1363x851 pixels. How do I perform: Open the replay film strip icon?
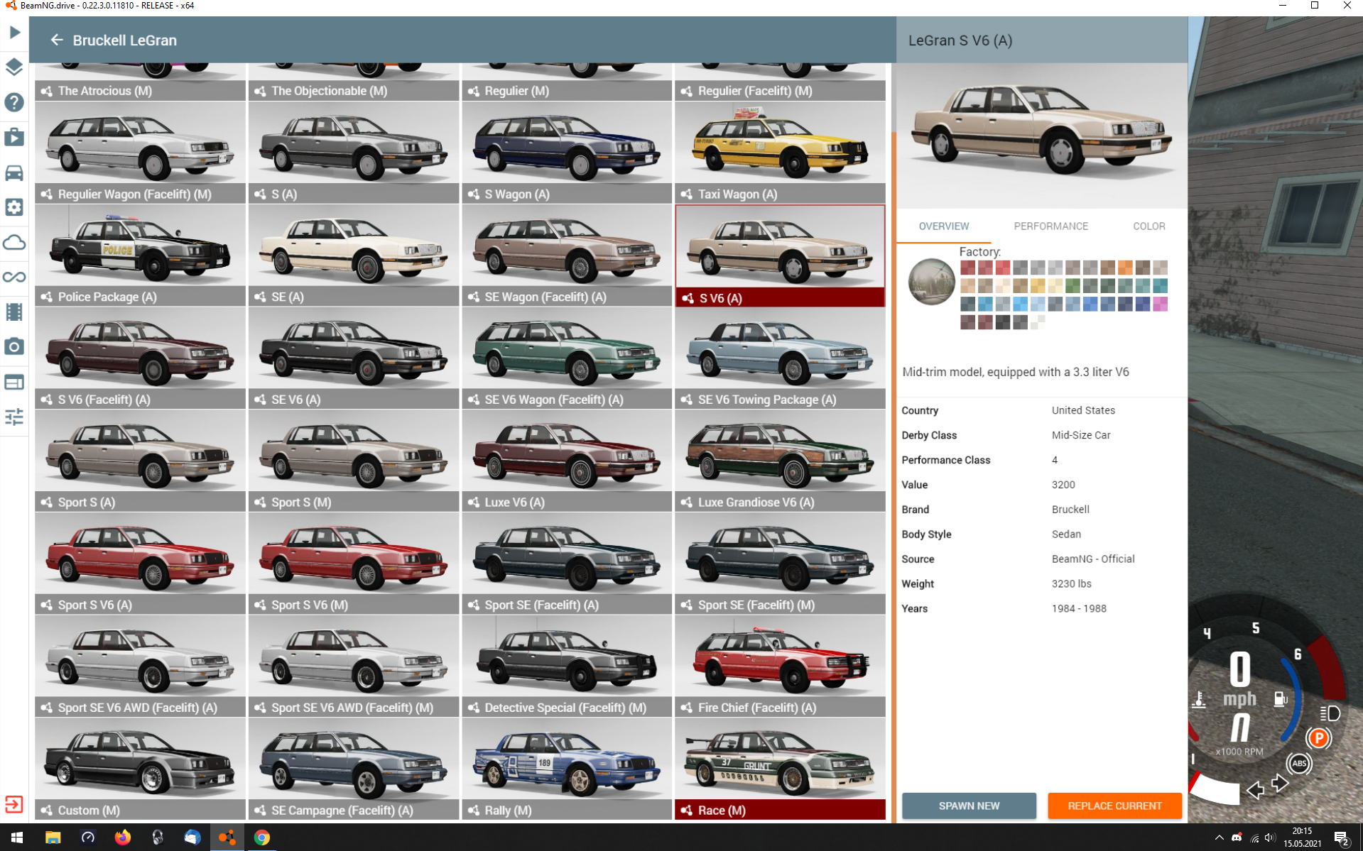[x=14, y=312]
